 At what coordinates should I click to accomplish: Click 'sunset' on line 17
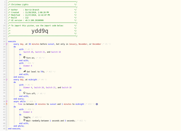tap(51, 44)
